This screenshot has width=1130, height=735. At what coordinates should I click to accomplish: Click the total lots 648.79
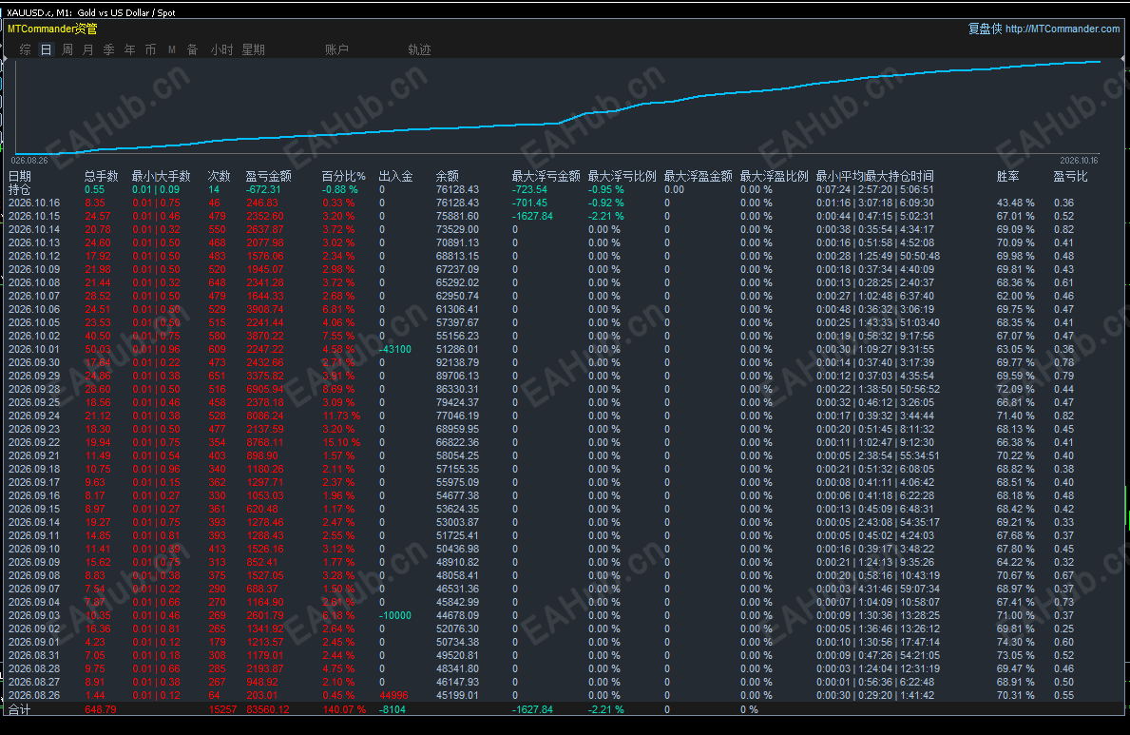click(x=100, y=709)
